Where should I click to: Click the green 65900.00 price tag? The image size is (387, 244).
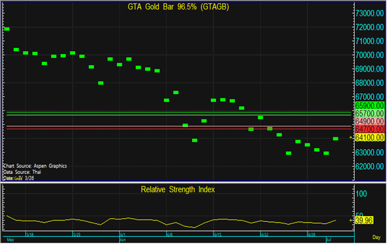point(369,105)
